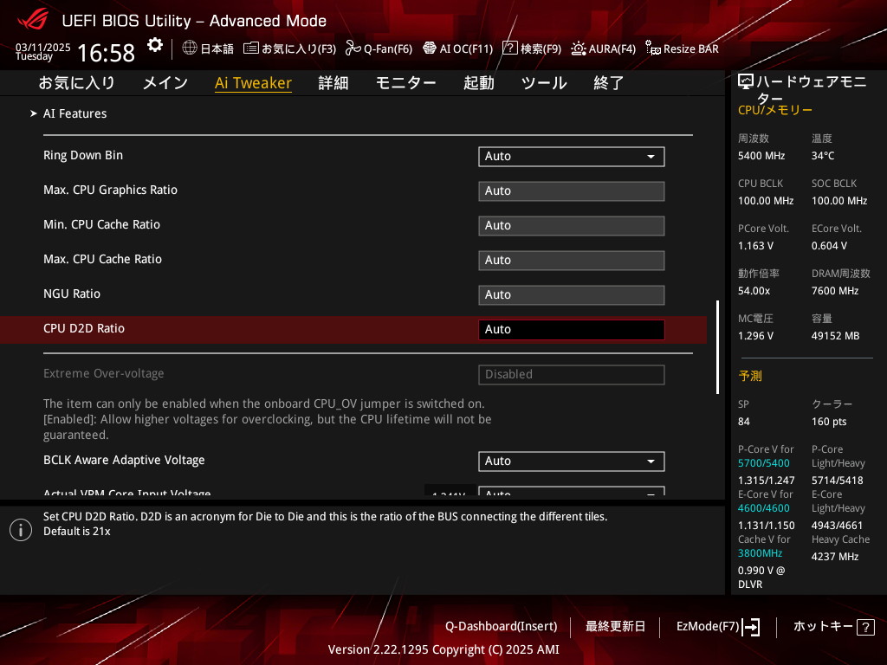This screenshot has width=887, height=665.
Task: Click the 日本語 language button
Action: [208, 48]
